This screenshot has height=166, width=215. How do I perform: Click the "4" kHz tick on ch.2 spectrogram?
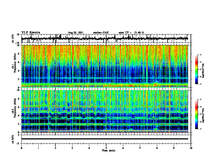(x=19, y=116)
